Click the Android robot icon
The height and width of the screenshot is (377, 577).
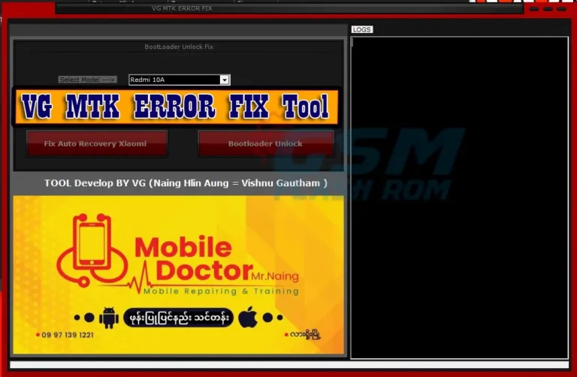pos(109,316)
